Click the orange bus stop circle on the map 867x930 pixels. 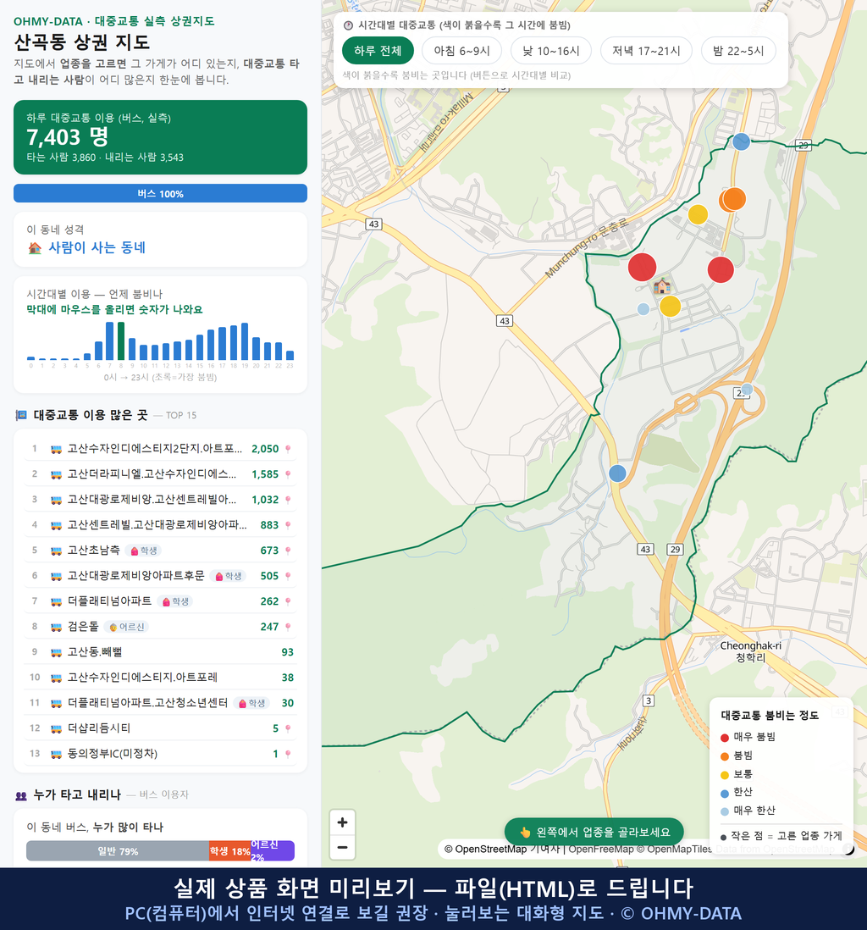(x=734, y=199)
